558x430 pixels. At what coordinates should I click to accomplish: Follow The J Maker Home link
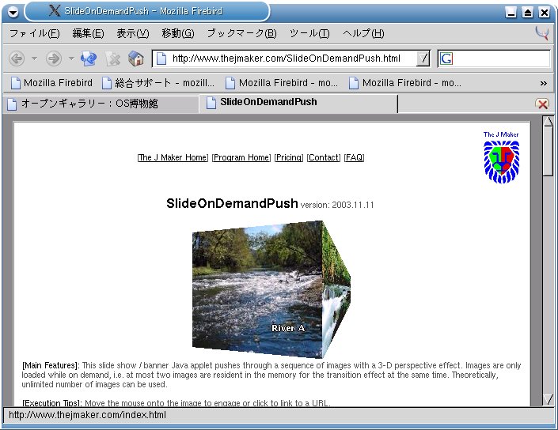173,157
